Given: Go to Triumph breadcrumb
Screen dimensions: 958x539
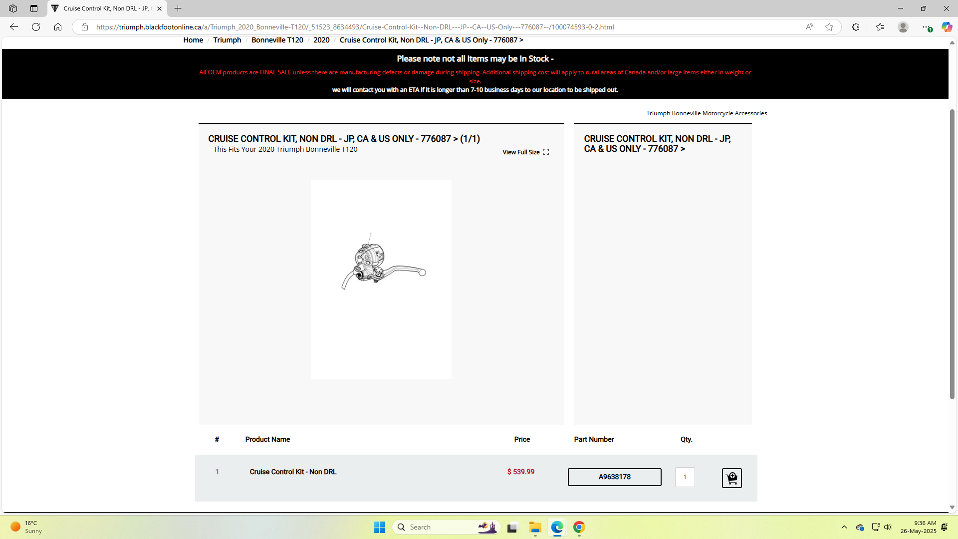Looking at the screenshot, I should click(x=227, y=40).
